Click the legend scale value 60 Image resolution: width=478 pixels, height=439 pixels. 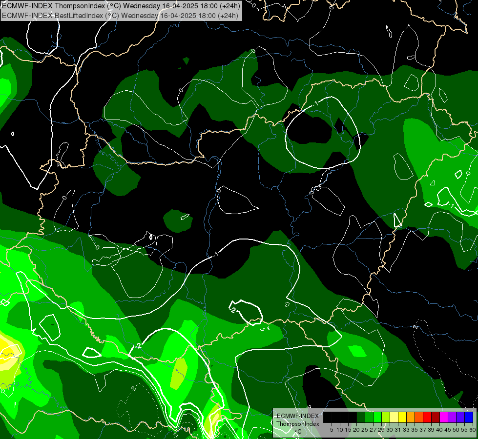coord(473,430)
